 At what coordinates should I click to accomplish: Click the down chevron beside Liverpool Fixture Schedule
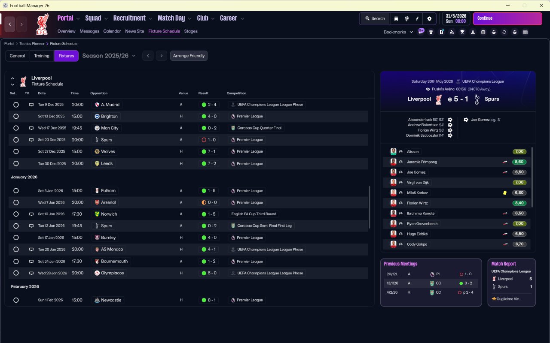[12, 85]
